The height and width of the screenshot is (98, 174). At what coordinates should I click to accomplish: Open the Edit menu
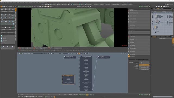(x=4, y=2)
